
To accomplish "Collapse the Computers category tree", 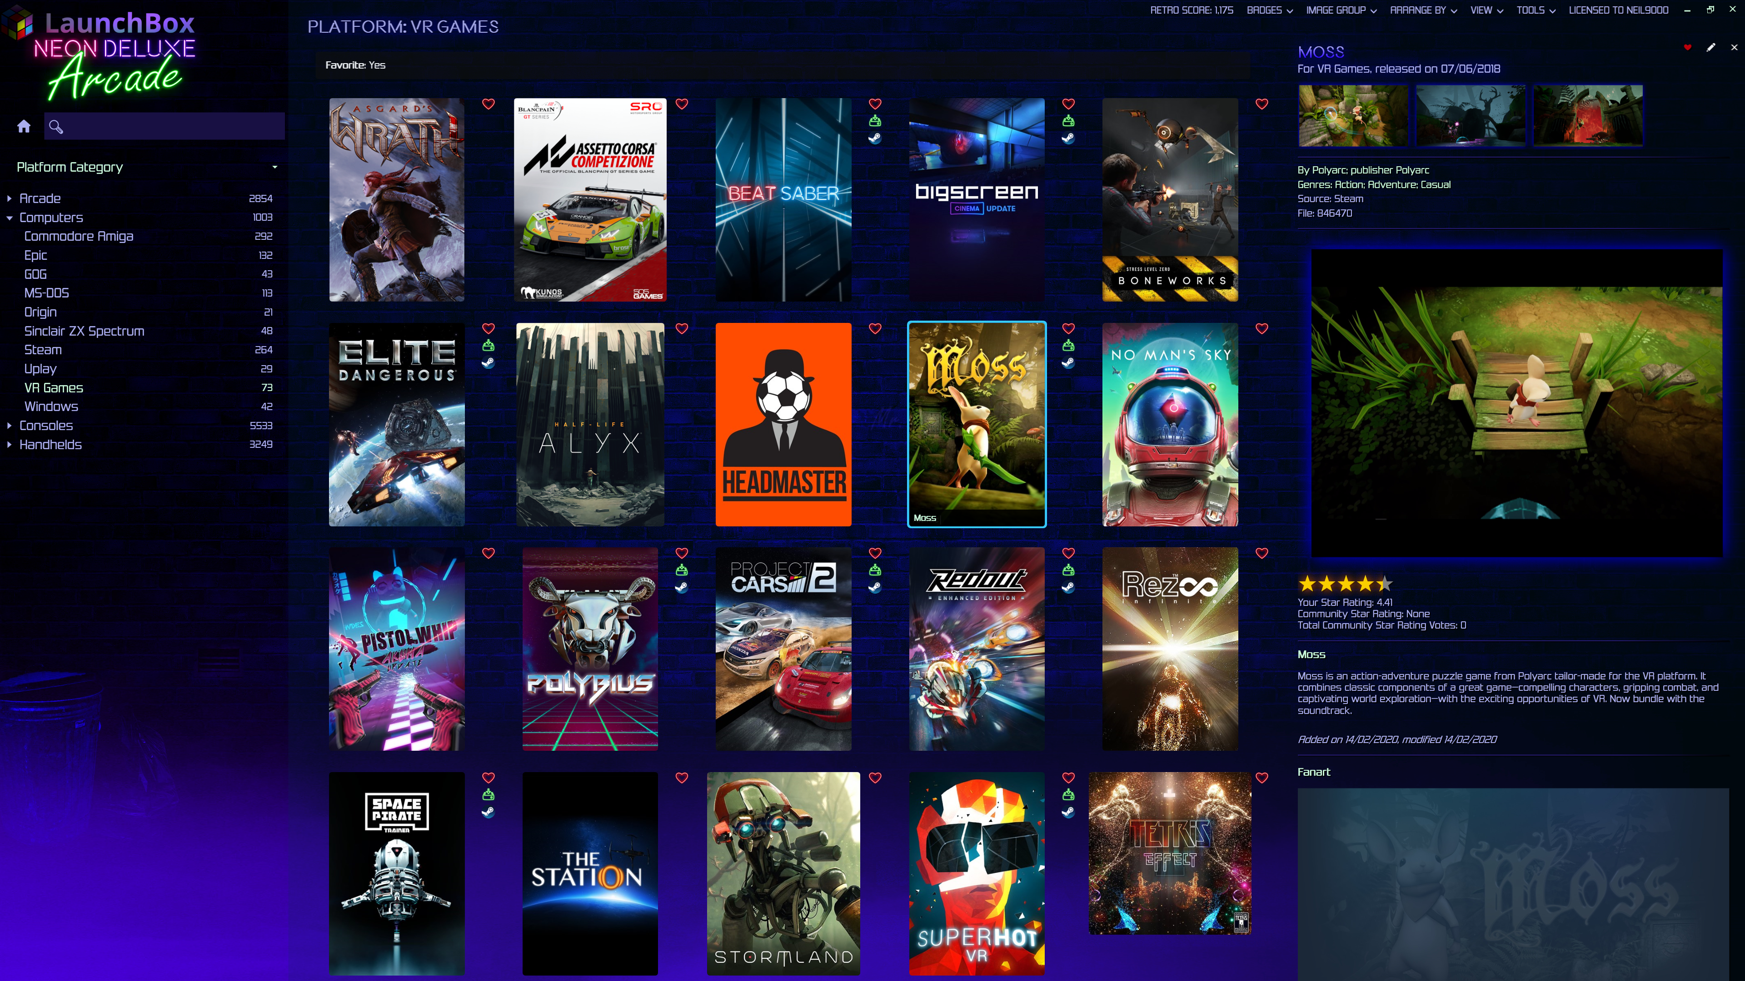I will click(x=10, y=218).
